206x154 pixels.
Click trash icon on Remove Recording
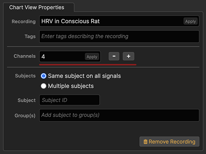pyautogui.click(x=145, y=142)
